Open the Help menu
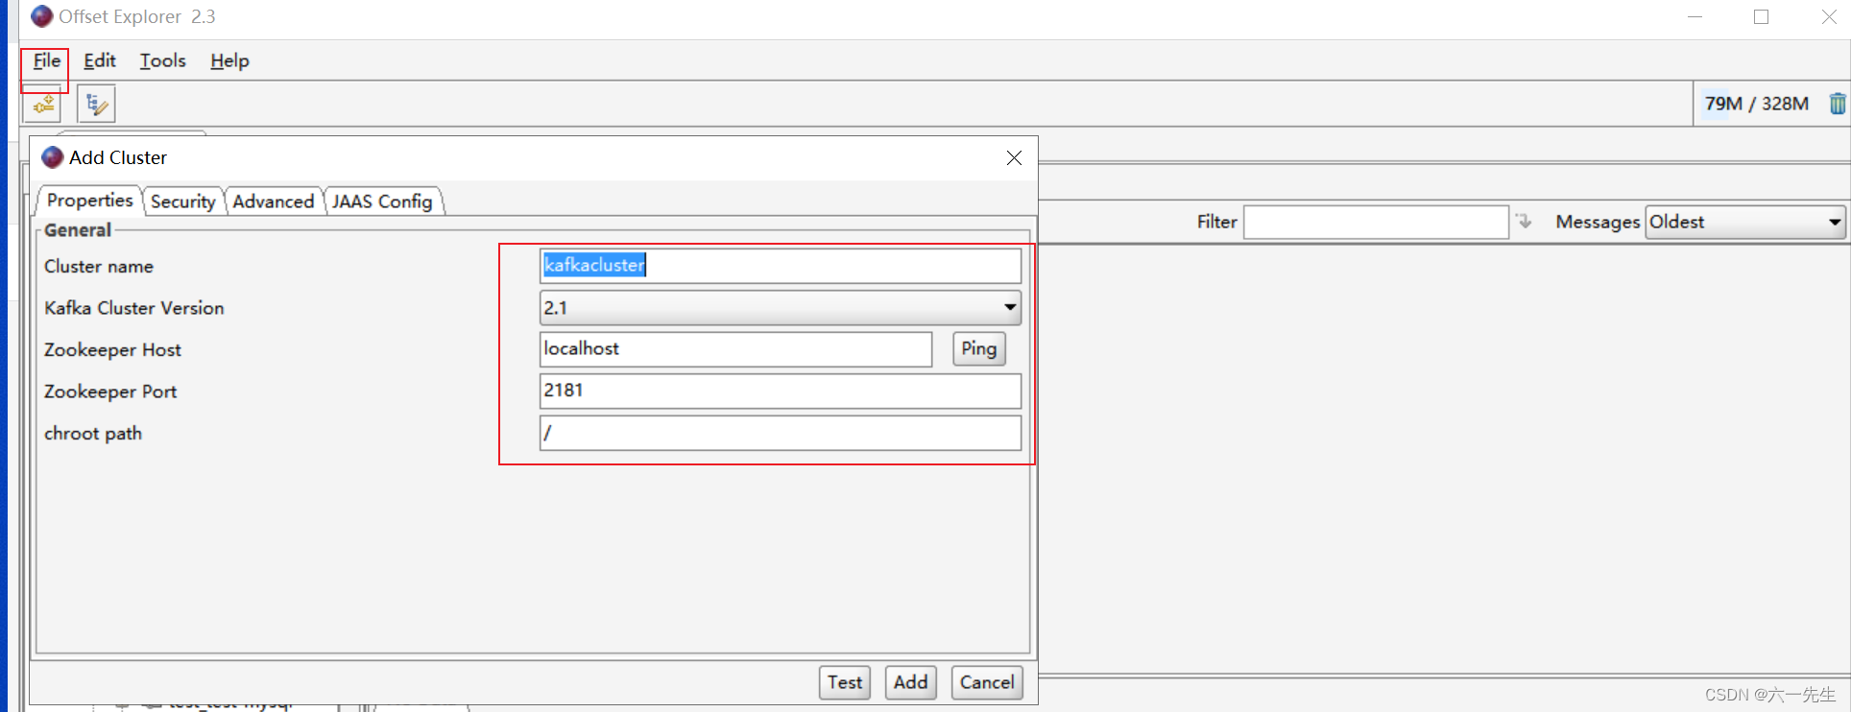1851x712 pixels. coord(229,60)
